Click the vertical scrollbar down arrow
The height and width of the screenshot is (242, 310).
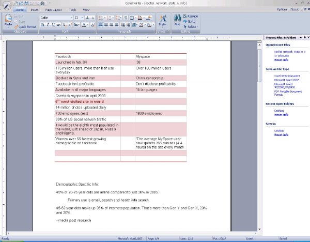259,229
